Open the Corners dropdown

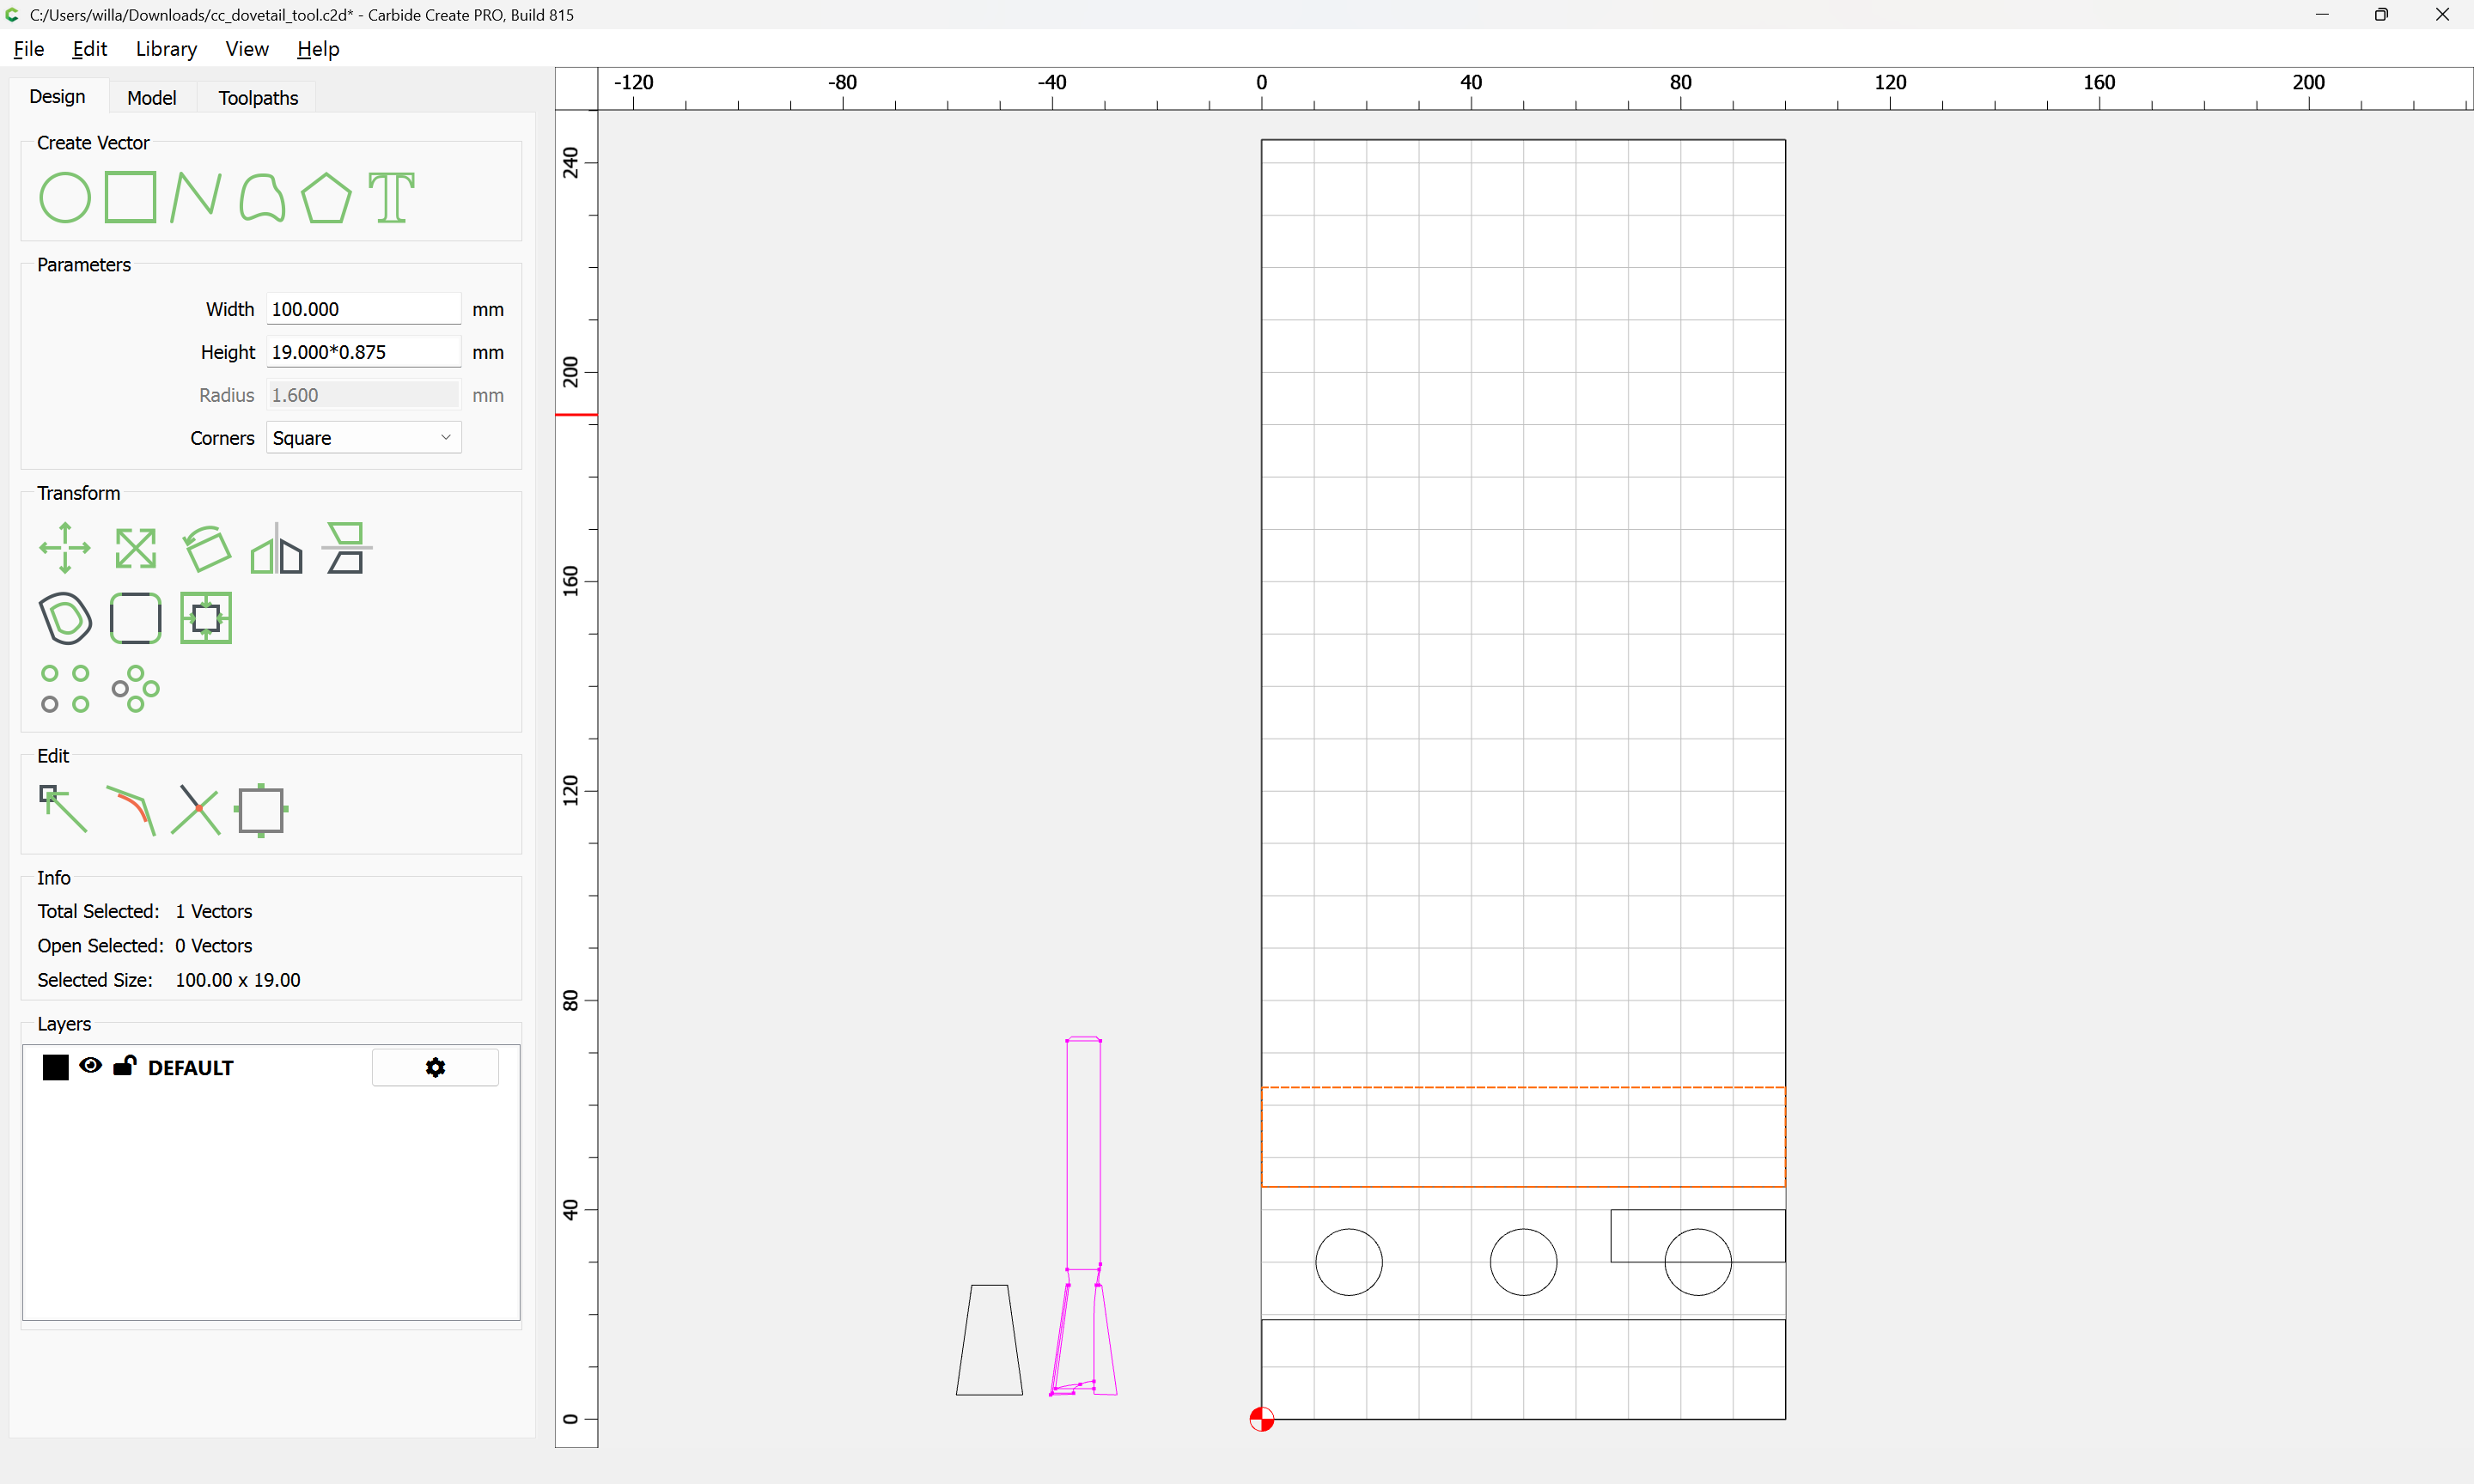coord(363,438)
